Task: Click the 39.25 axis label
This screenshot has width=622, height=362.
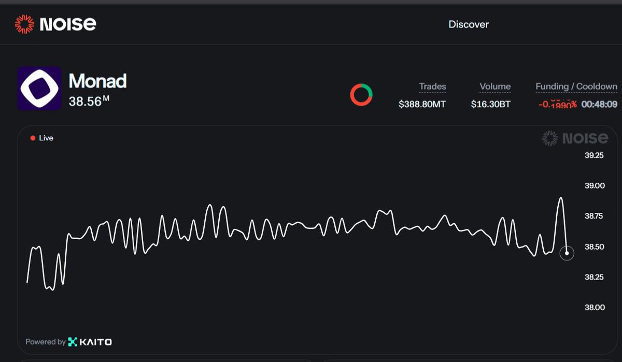Action: [x=594, y=155]
